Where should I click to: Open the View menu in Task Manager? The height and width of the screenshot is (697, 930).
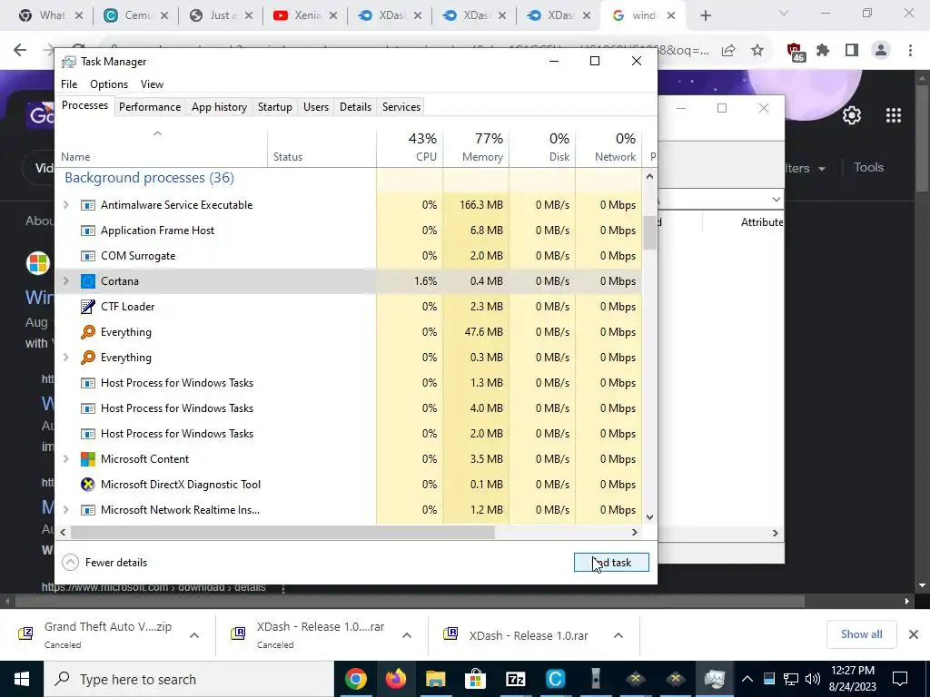pyautogui.click(x=152, y=84)
